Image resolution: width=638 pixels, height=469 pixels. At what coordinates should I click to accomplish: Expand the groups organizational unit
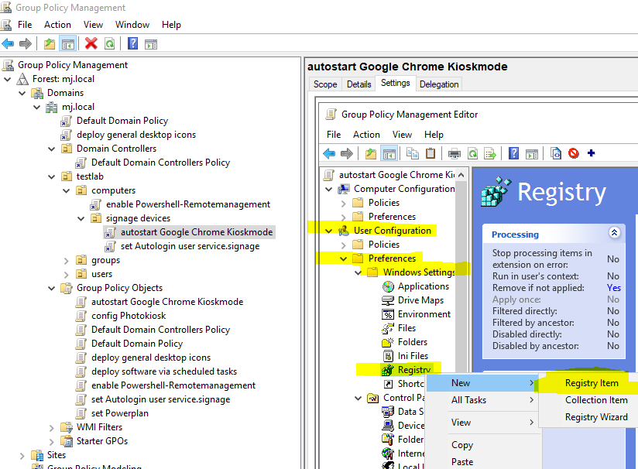click(67, 260)
